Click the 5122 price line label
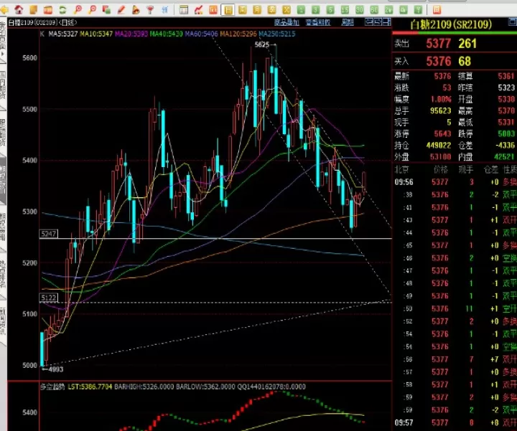Image resolution: width=517 pixels, height=431 pixels. [49, 298]
